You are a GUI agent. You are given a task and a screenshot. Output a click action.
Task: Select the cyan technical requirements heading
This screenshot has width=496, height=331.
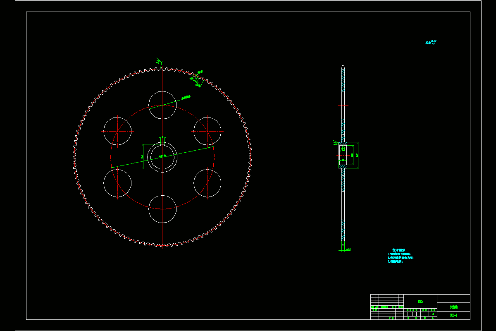pyautogui.click(x=399, y=250)
